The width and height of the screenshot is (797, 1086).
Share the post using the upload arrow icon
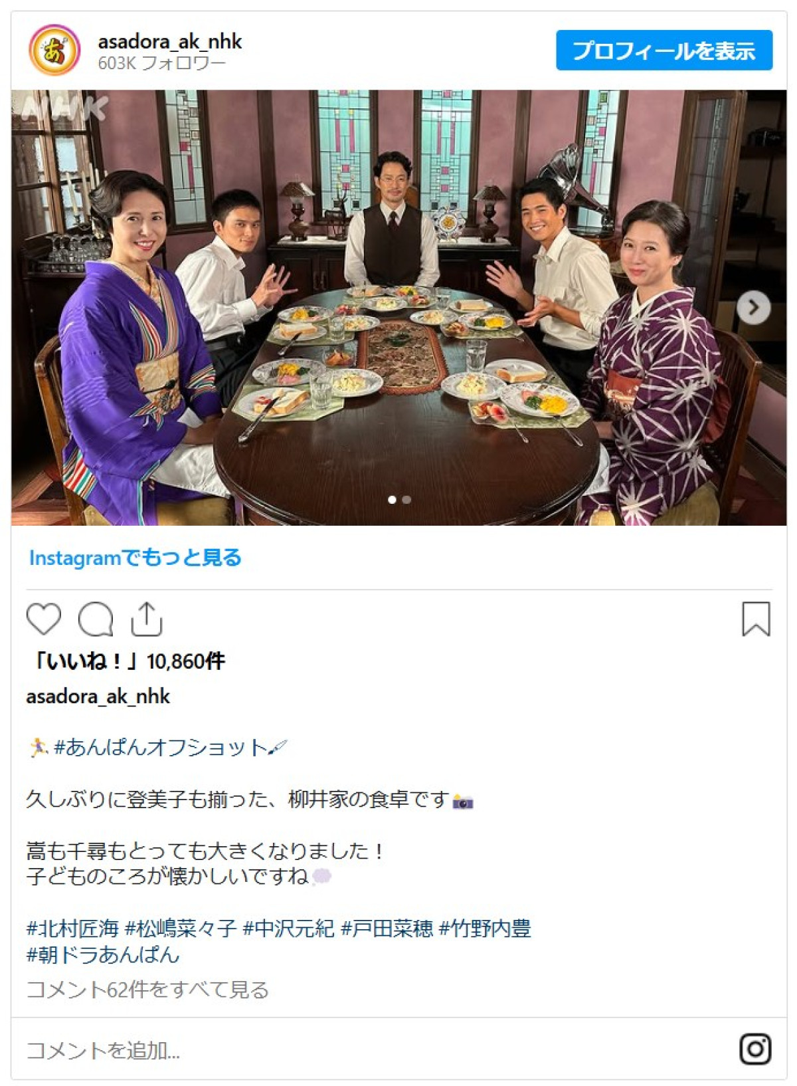[x=146, y=619]
